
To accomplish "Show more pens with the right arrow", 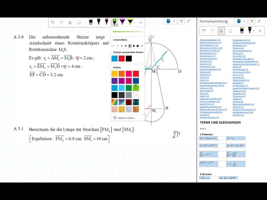I will (135, 22).
